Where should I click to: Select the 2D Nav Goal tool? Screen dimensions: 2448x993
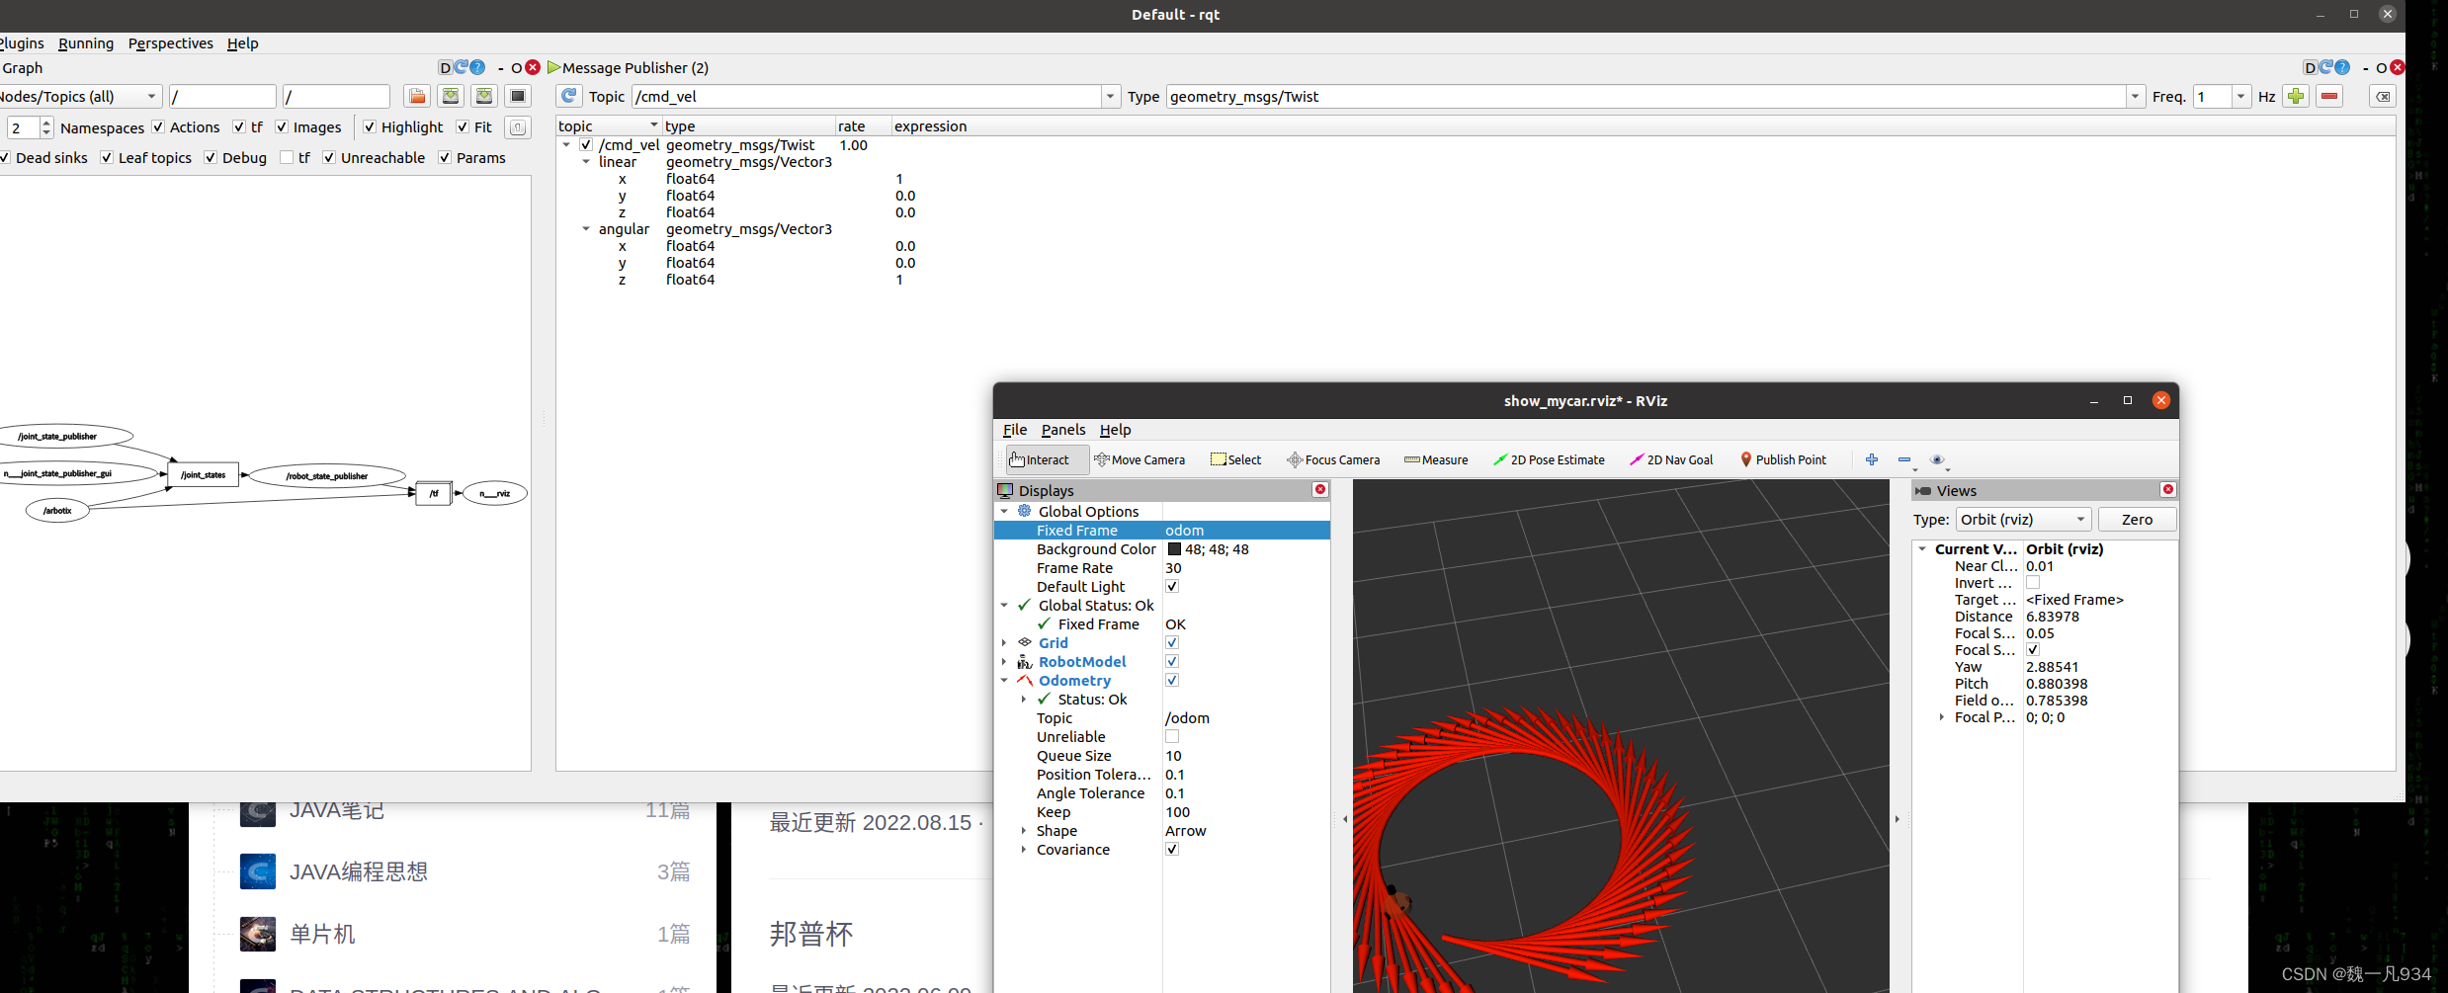(x=1671, y=459)
